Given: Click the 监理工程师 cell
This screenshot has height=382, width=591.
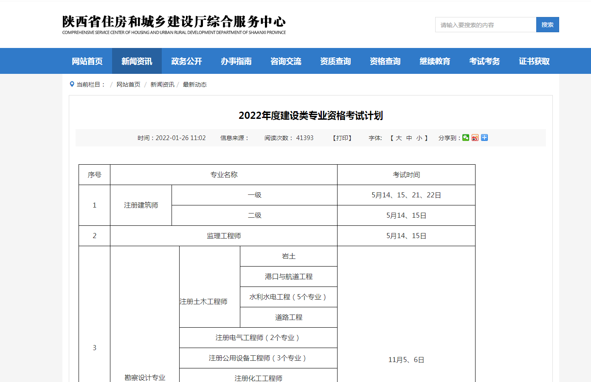Looking at the screenshot, I should pyautogui.click(x=224, y=236).
